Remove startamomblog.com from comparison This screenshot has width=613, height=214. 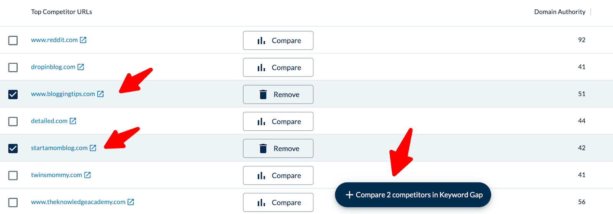278,148
